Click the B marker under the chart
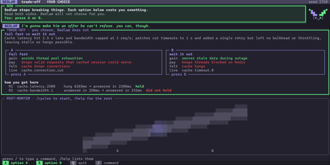Viewport: 330px width, 165px height. point(212,151)
